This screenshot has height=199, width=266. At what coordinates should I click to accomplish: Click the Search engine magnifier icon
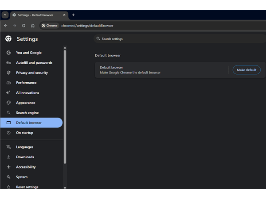[x=8, y=113]
